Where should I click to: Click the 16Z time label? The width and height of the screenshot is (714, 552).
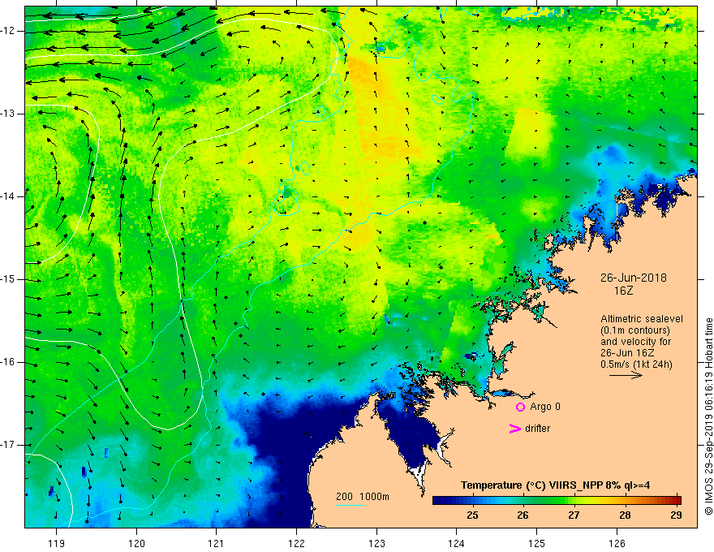[623, 291]
